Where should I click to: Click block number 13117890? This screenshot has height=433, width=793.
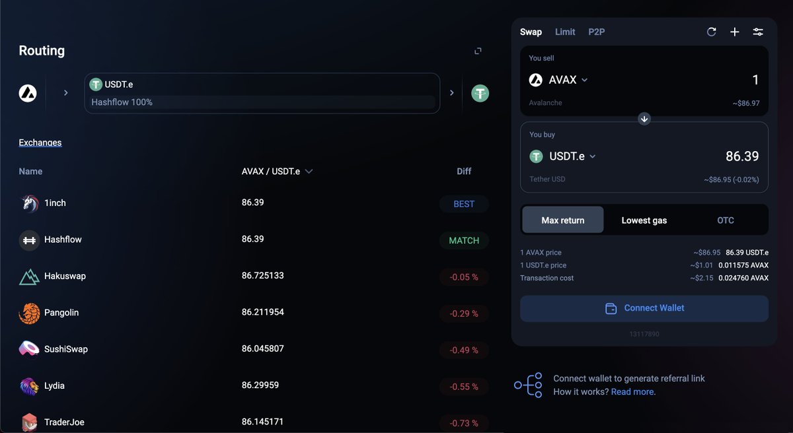(x=644, y=334)
